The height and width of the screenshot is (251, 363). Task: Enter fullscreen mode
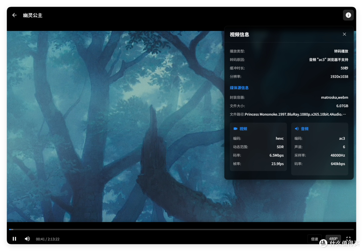348,238
